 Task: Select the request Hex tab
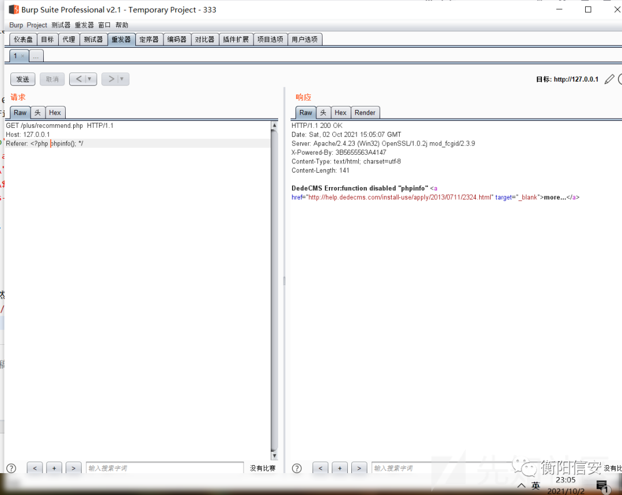click(x=55, y=113)
